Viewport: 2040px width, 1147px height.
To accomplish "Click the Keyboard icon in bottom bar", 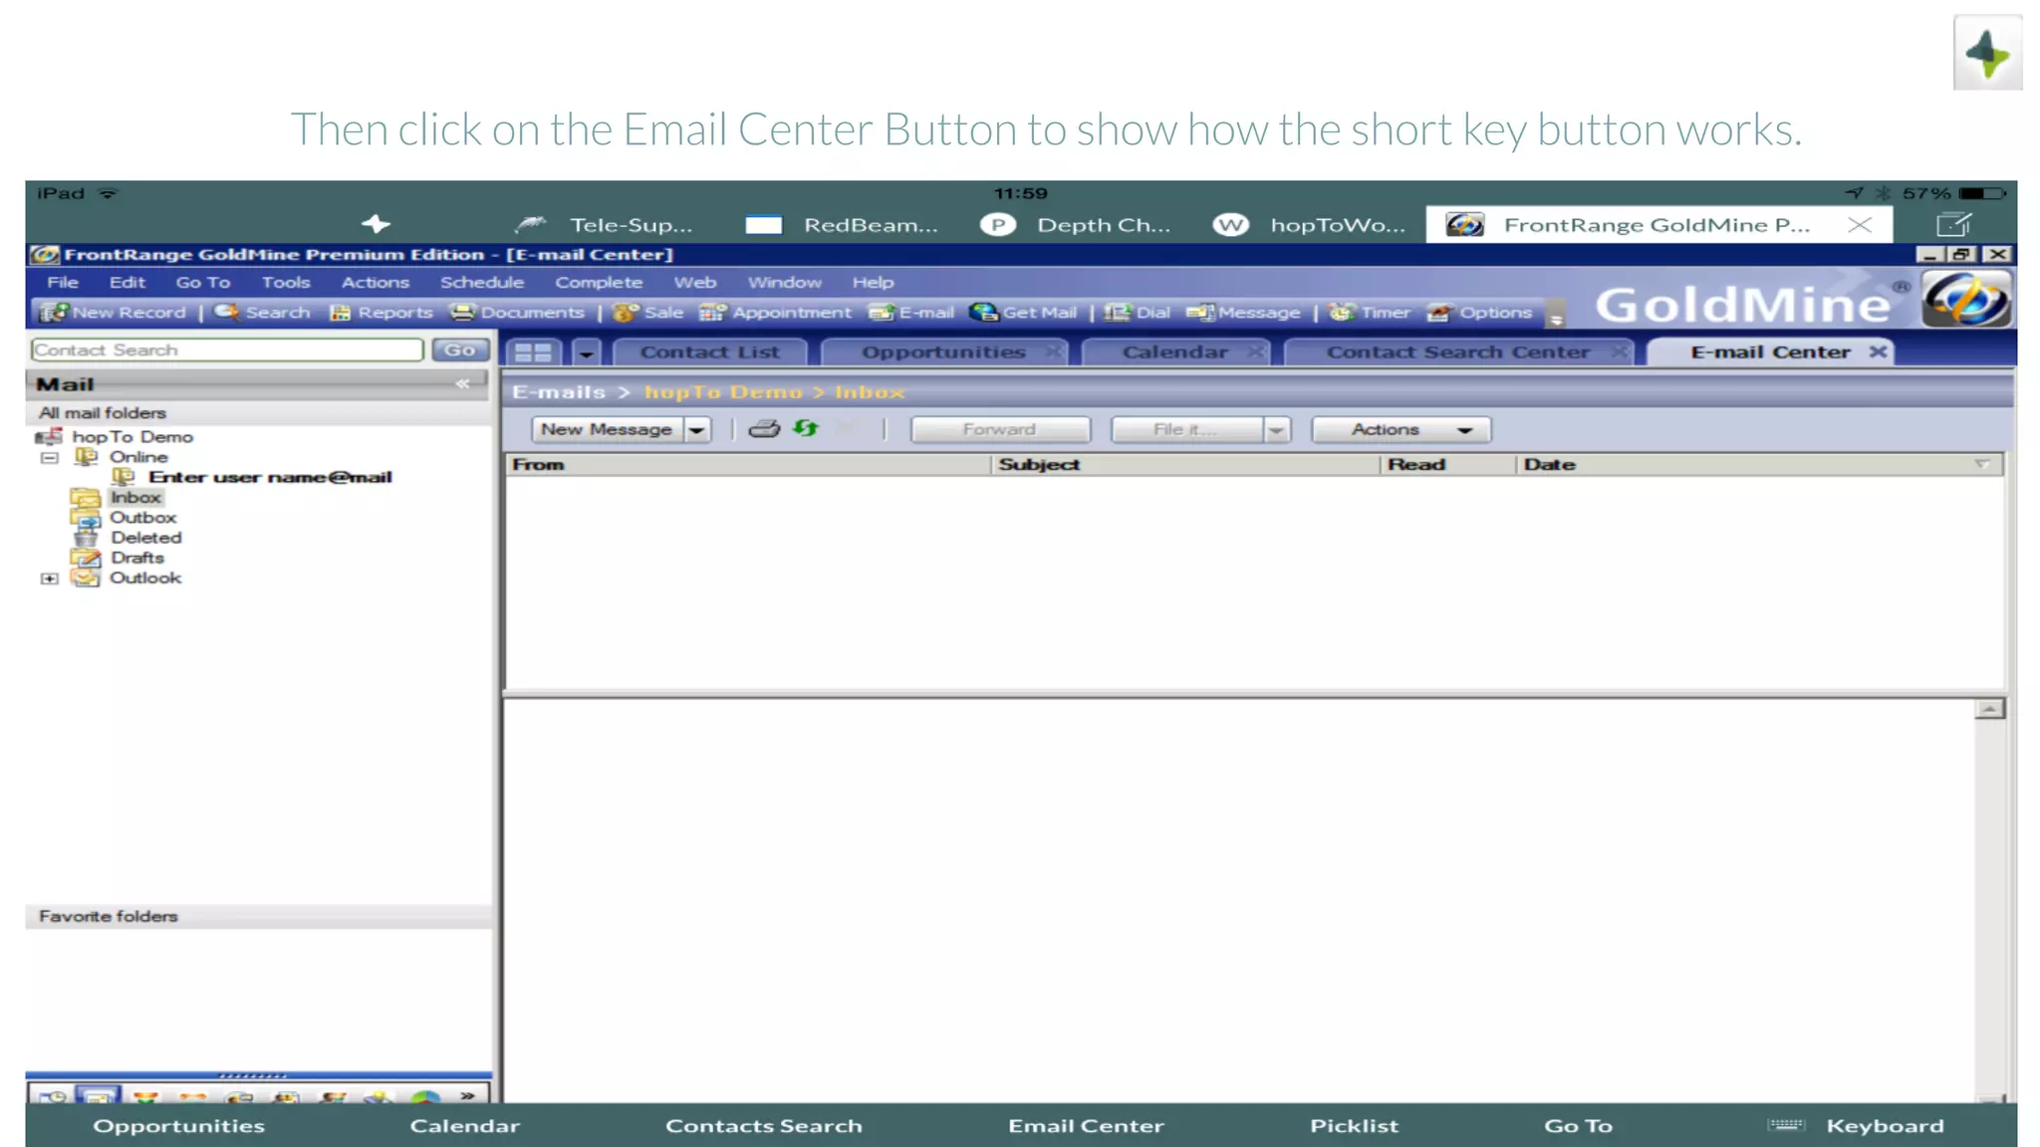I will point(1786,1125).
